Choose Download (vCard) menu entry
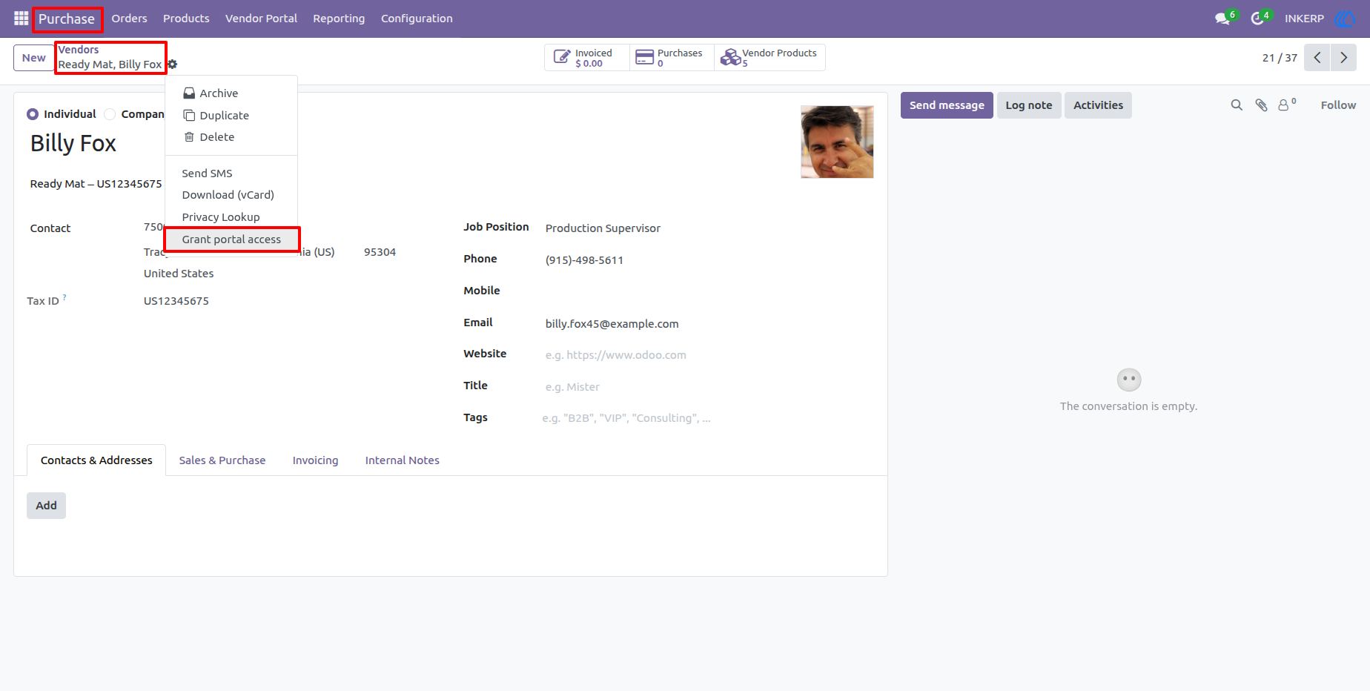 pyautogui.click(x=231, y=195)
